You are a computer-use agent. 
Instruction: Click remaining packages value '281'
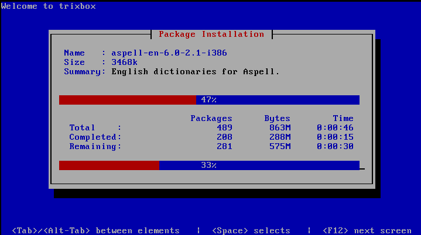point(224,146)
